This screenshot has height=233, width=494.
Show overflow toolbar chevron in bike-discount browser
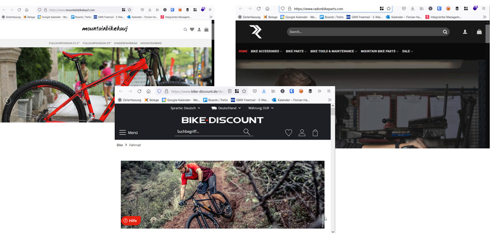click(x=320, y=91)
